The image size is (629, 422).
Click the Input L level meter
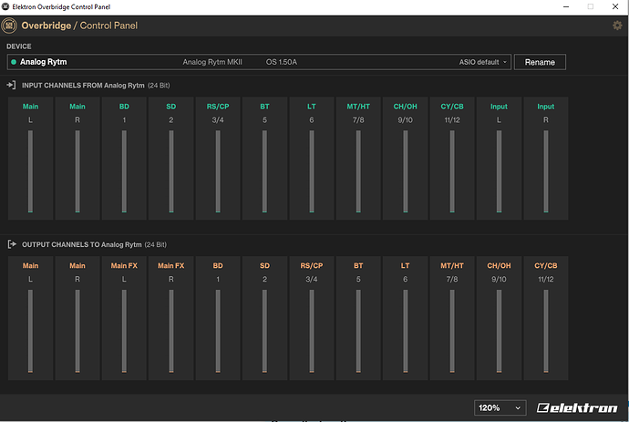click(x=499, y=171)
